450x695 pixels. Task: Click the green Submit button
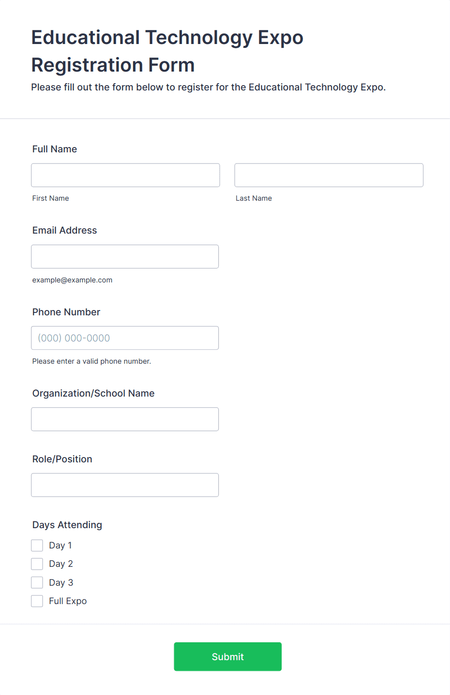click(x=228, y=657)
